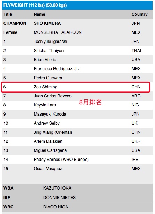Open Jing Xiang (Oriental) entry

(53, 132)
